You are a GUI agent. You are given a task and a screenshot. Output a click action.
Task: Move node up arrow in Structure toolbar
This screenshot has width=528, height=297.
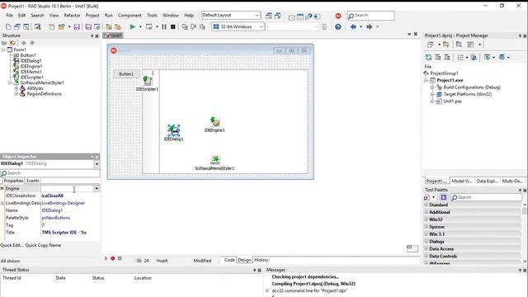click(x=24, y=43)
